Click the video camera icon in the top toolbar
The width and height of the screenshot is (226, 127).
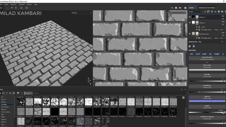[180, 8]
